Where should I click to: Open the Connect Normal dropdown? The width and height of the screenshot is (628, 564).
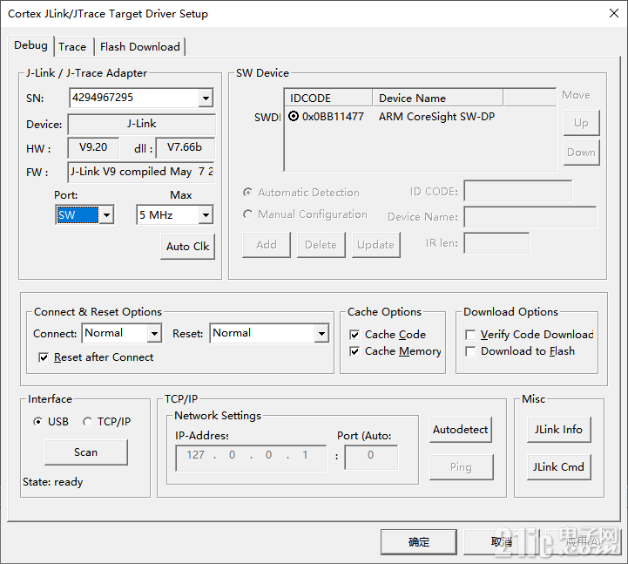click(154, 333)
